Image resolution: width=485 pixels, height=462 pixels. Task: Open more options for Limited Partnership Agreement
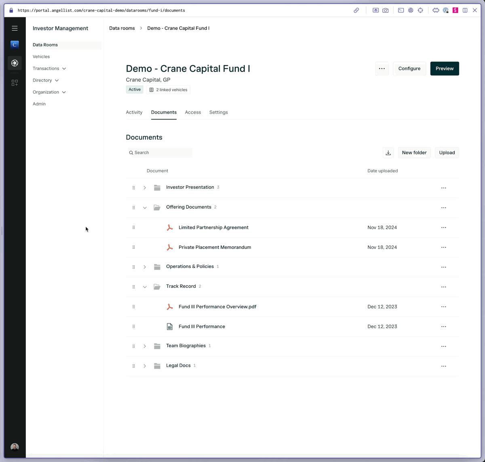coord(444,228)
